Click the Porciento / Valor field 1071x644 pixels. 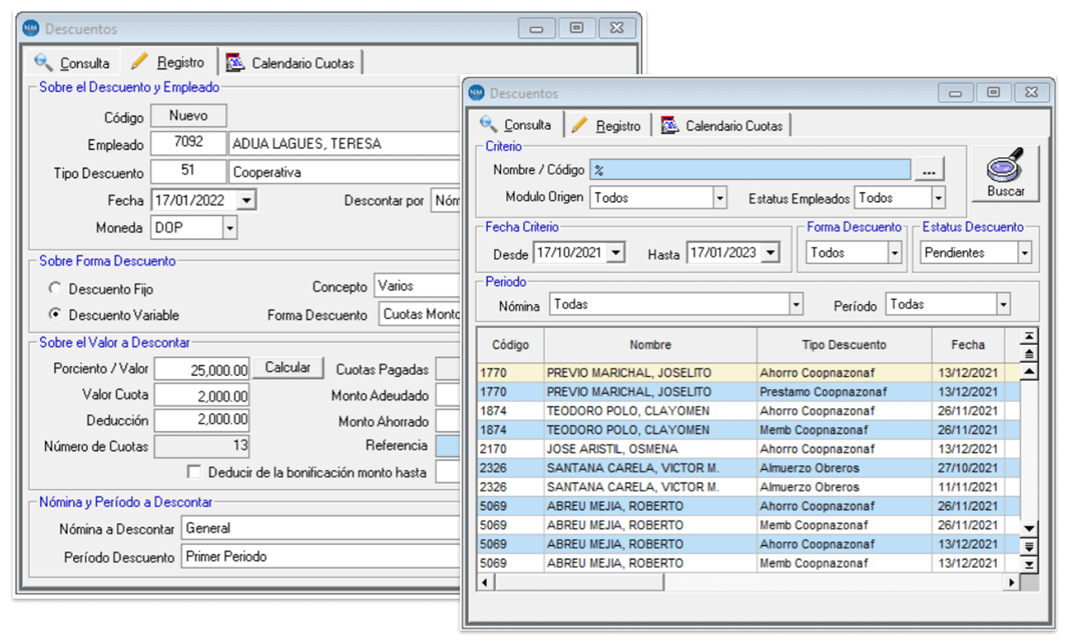[202, 369]
